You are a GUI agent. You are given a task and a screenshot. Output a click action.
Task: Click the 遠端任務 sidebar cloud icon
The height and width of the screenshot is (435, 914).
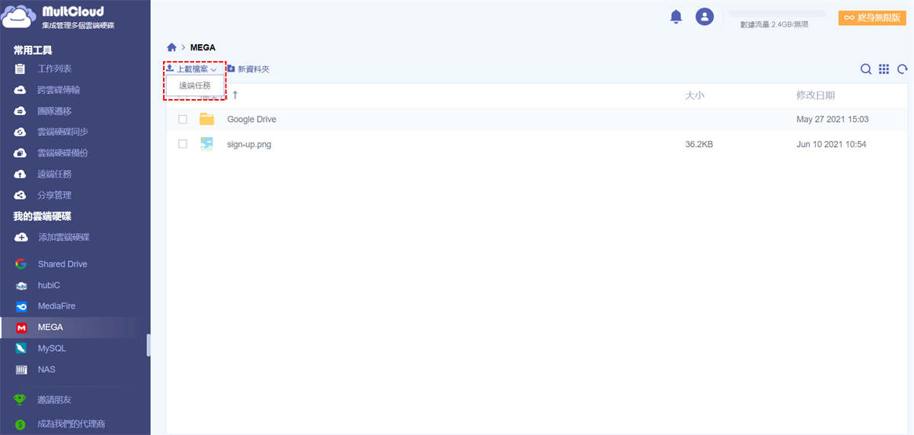(x=21, y=174)
